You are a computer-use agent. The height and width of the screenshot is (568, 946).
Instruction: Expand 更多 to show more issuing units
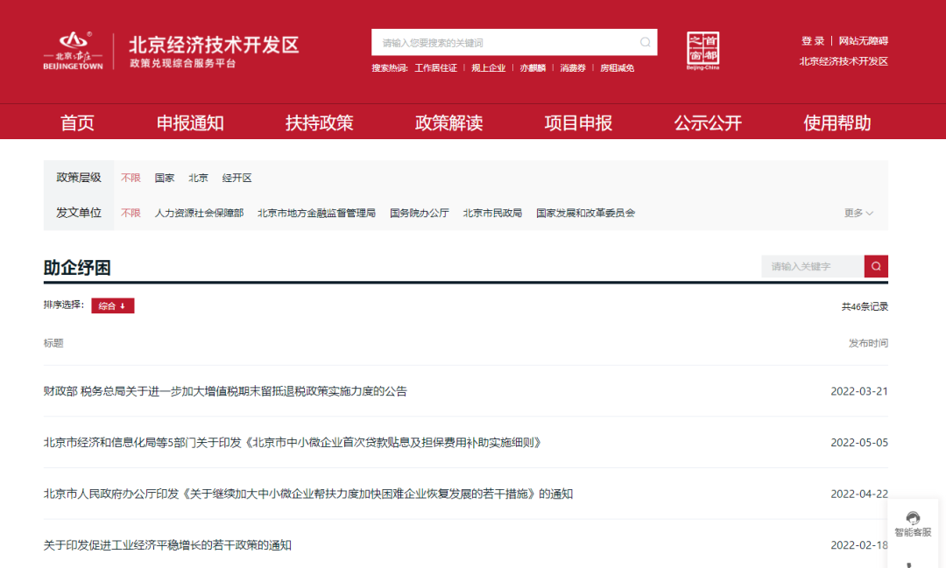tap(855, 213)
